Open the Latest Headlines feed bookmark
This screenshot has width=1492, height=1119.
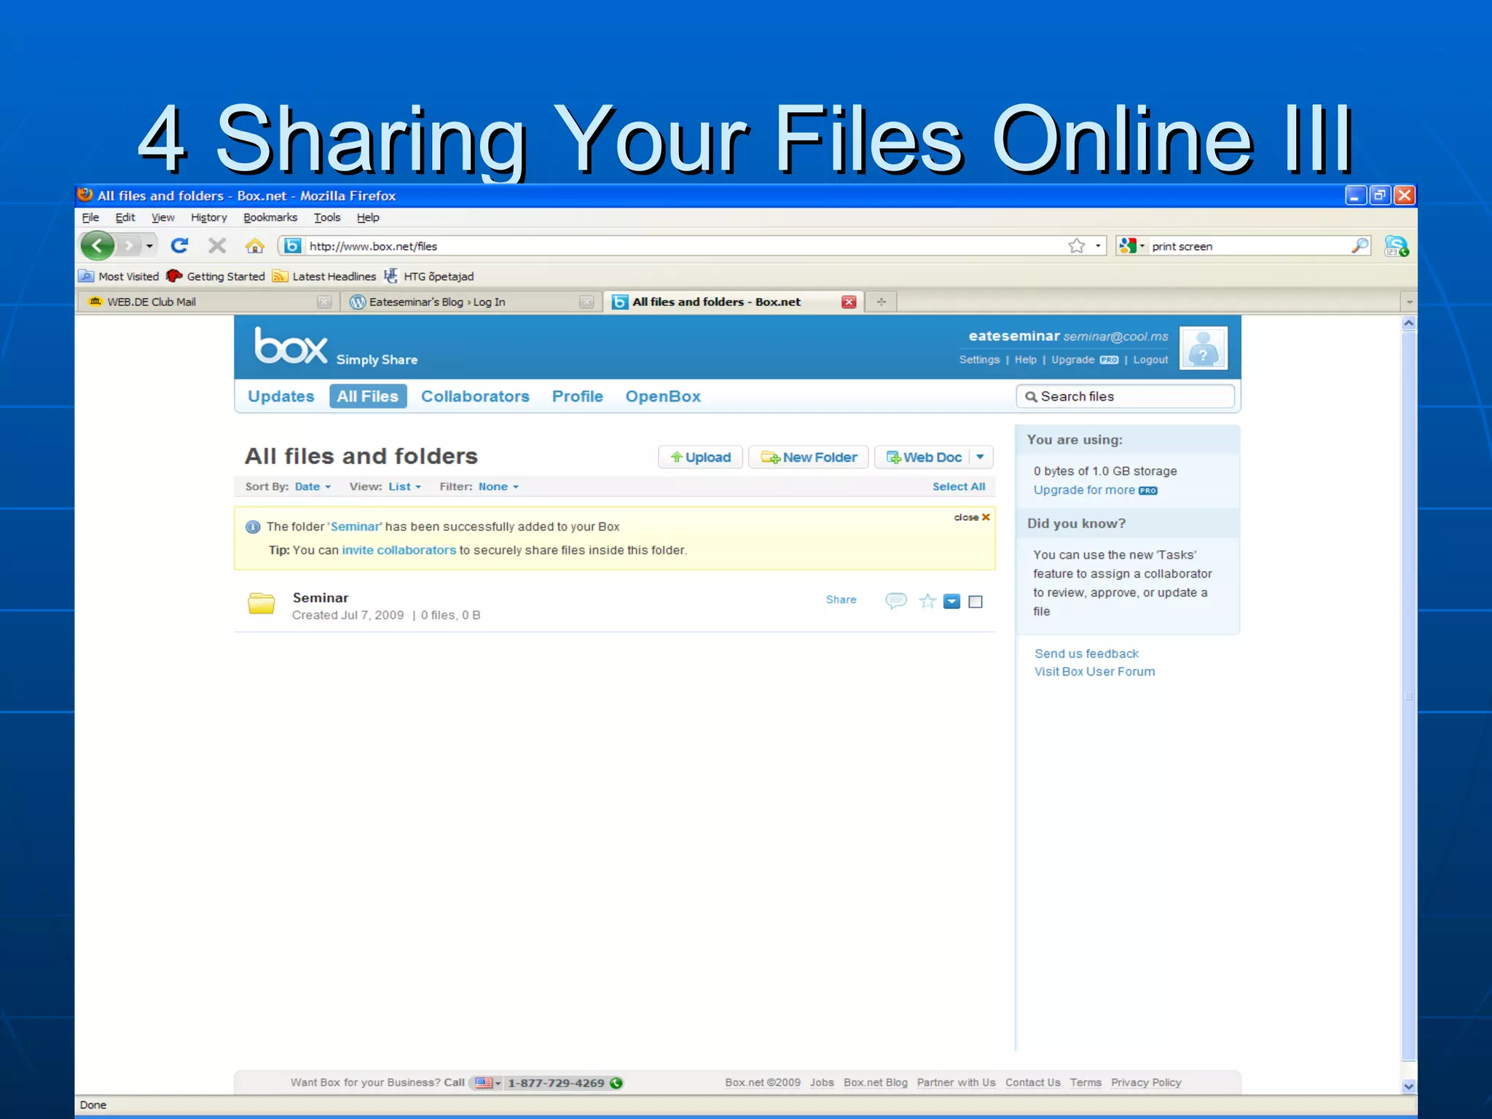point(324,276)
